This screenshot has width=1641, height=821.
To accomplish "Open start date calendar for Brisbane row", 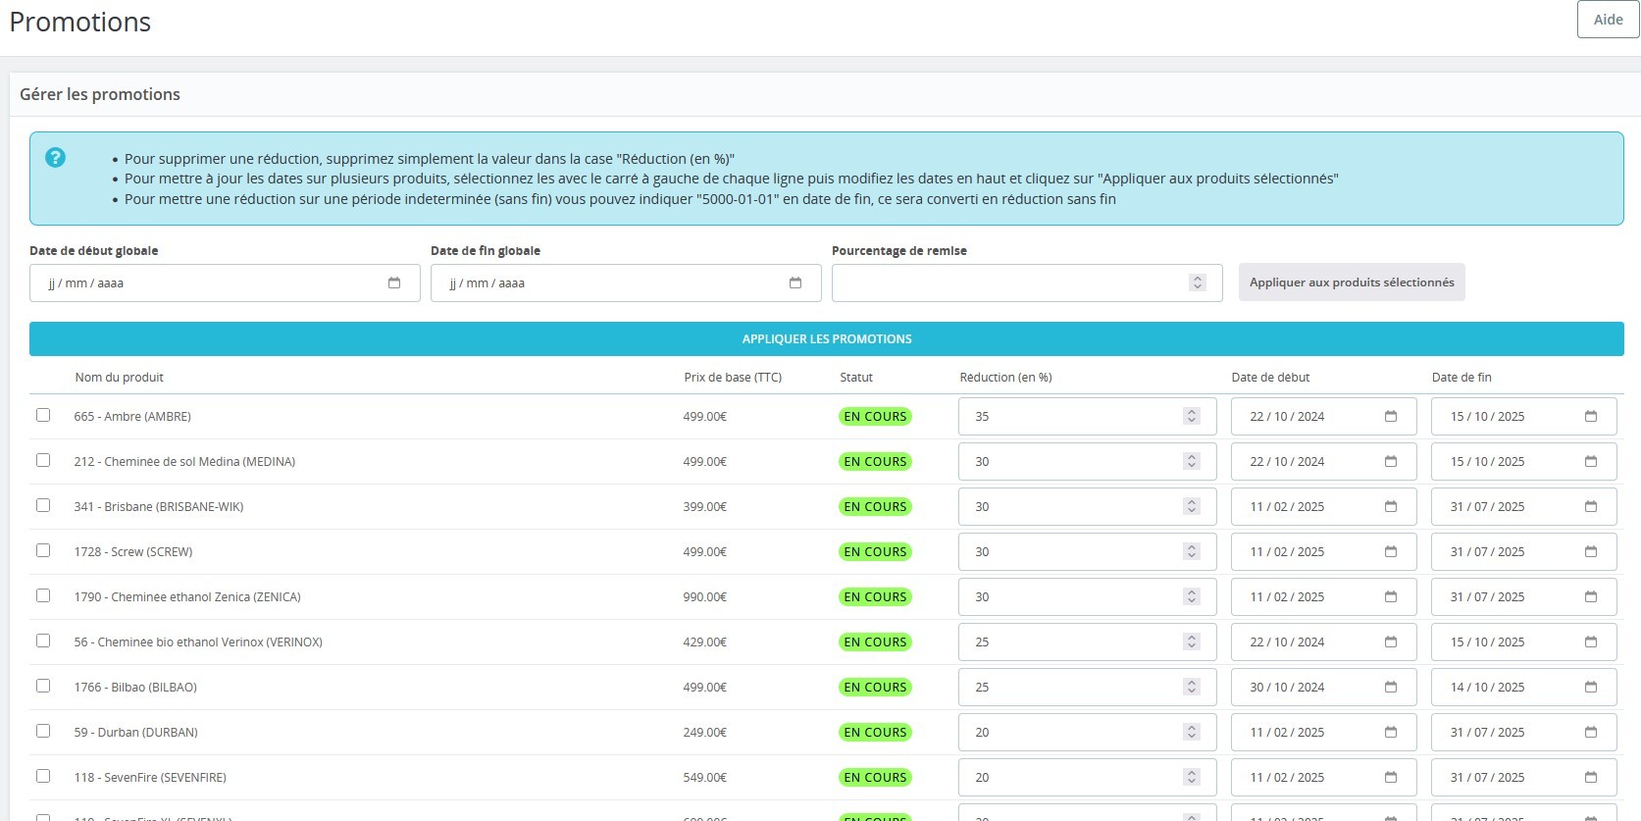I will pyautogui.click(x=1391, y=506).
